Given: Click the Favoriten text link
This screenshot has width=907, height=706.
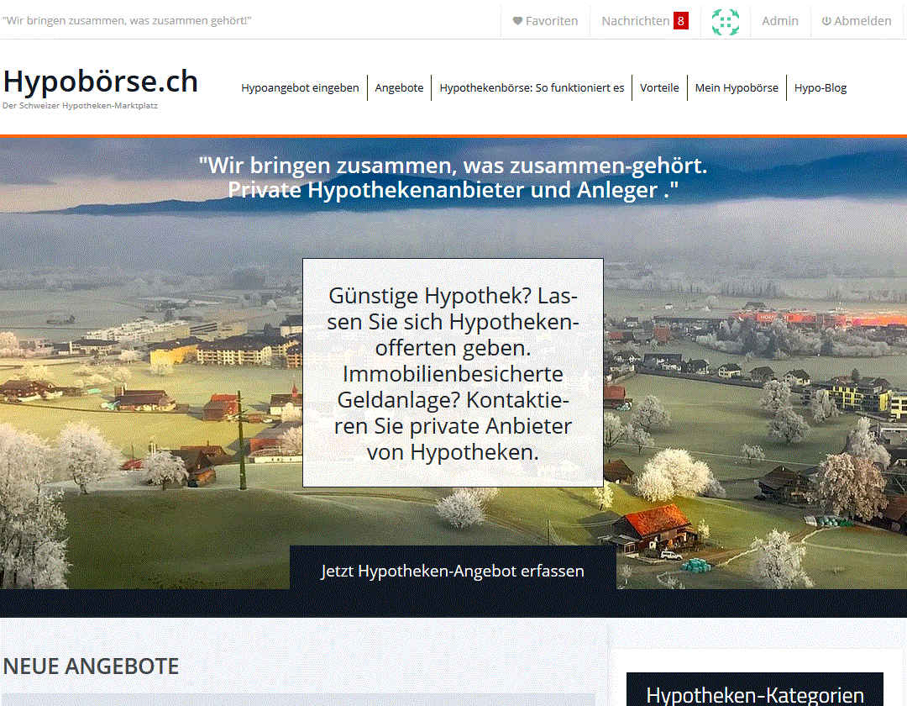Looking at the screenshot, I should tap(551, 21).
